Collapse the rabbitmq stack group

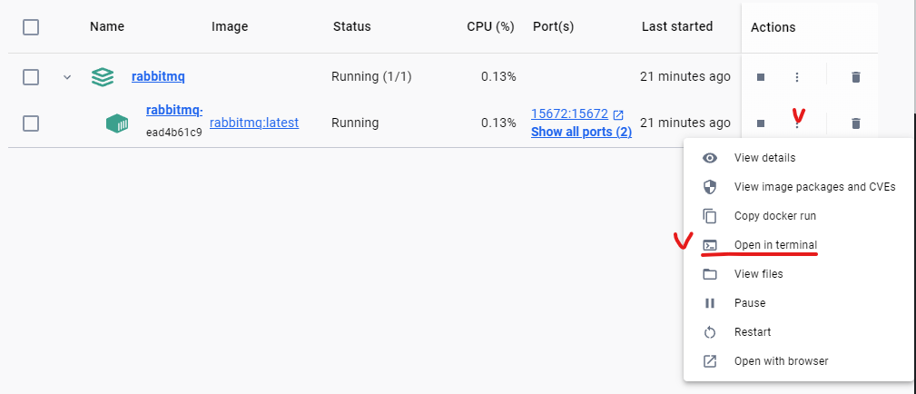(x=66, y=77)
